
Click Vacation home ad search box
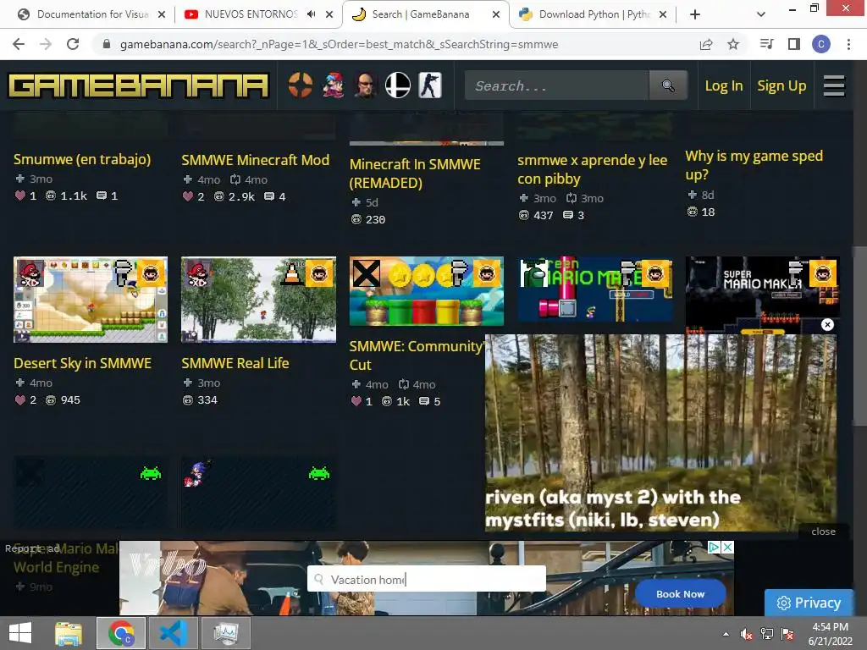(427, 579)
